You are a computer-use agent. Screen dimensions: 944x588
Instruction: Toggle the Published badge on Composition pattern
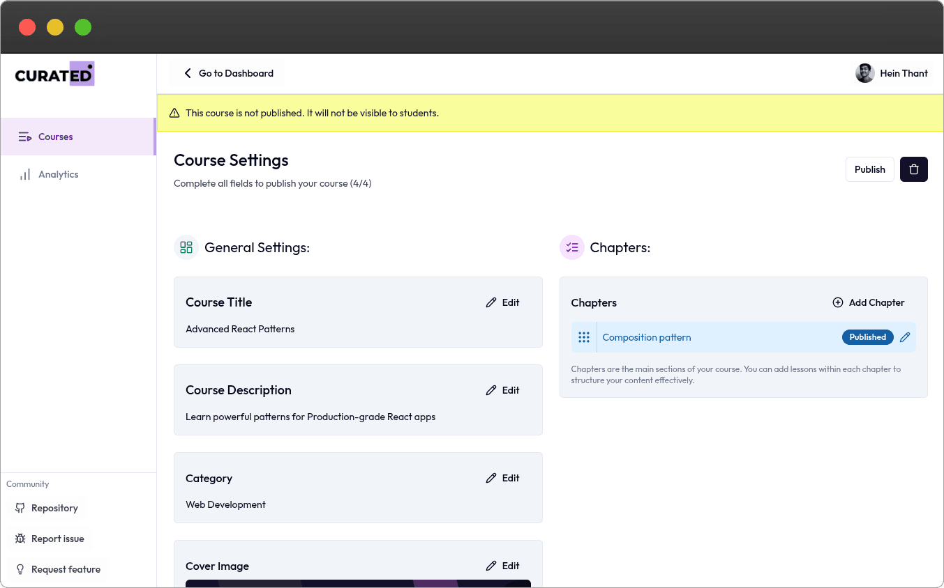pos(867,336)
